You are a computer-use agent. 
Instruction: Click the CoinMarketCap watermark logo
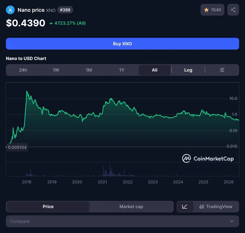tap(208, 159)
